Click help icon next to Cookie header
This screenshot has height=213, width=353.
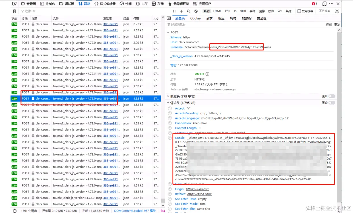[x=170, y=138]
